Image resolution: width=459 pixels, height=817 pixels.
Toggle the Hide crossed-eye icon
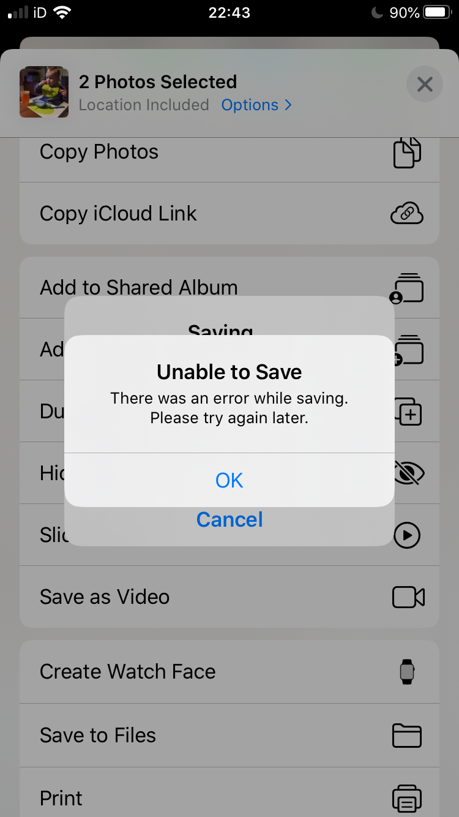tap(409, 473)
